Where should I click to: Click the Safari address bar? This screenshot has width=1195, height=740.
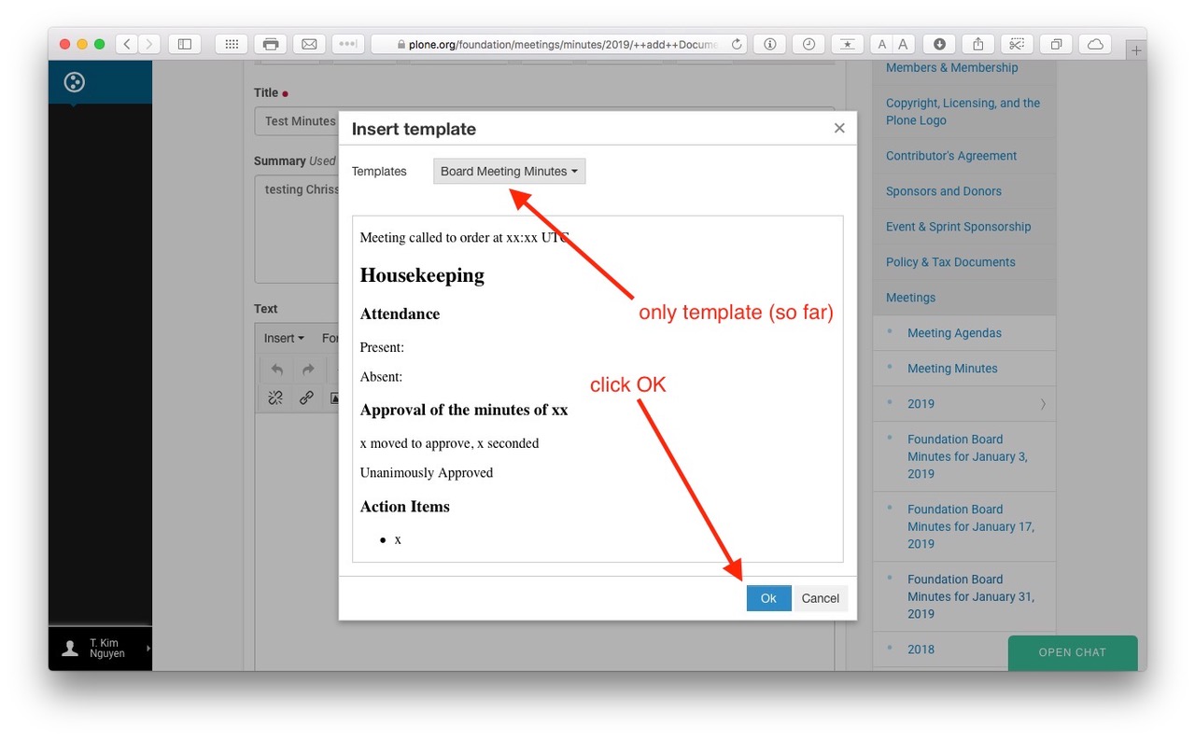pyautogui.click(x=559, y=44)
